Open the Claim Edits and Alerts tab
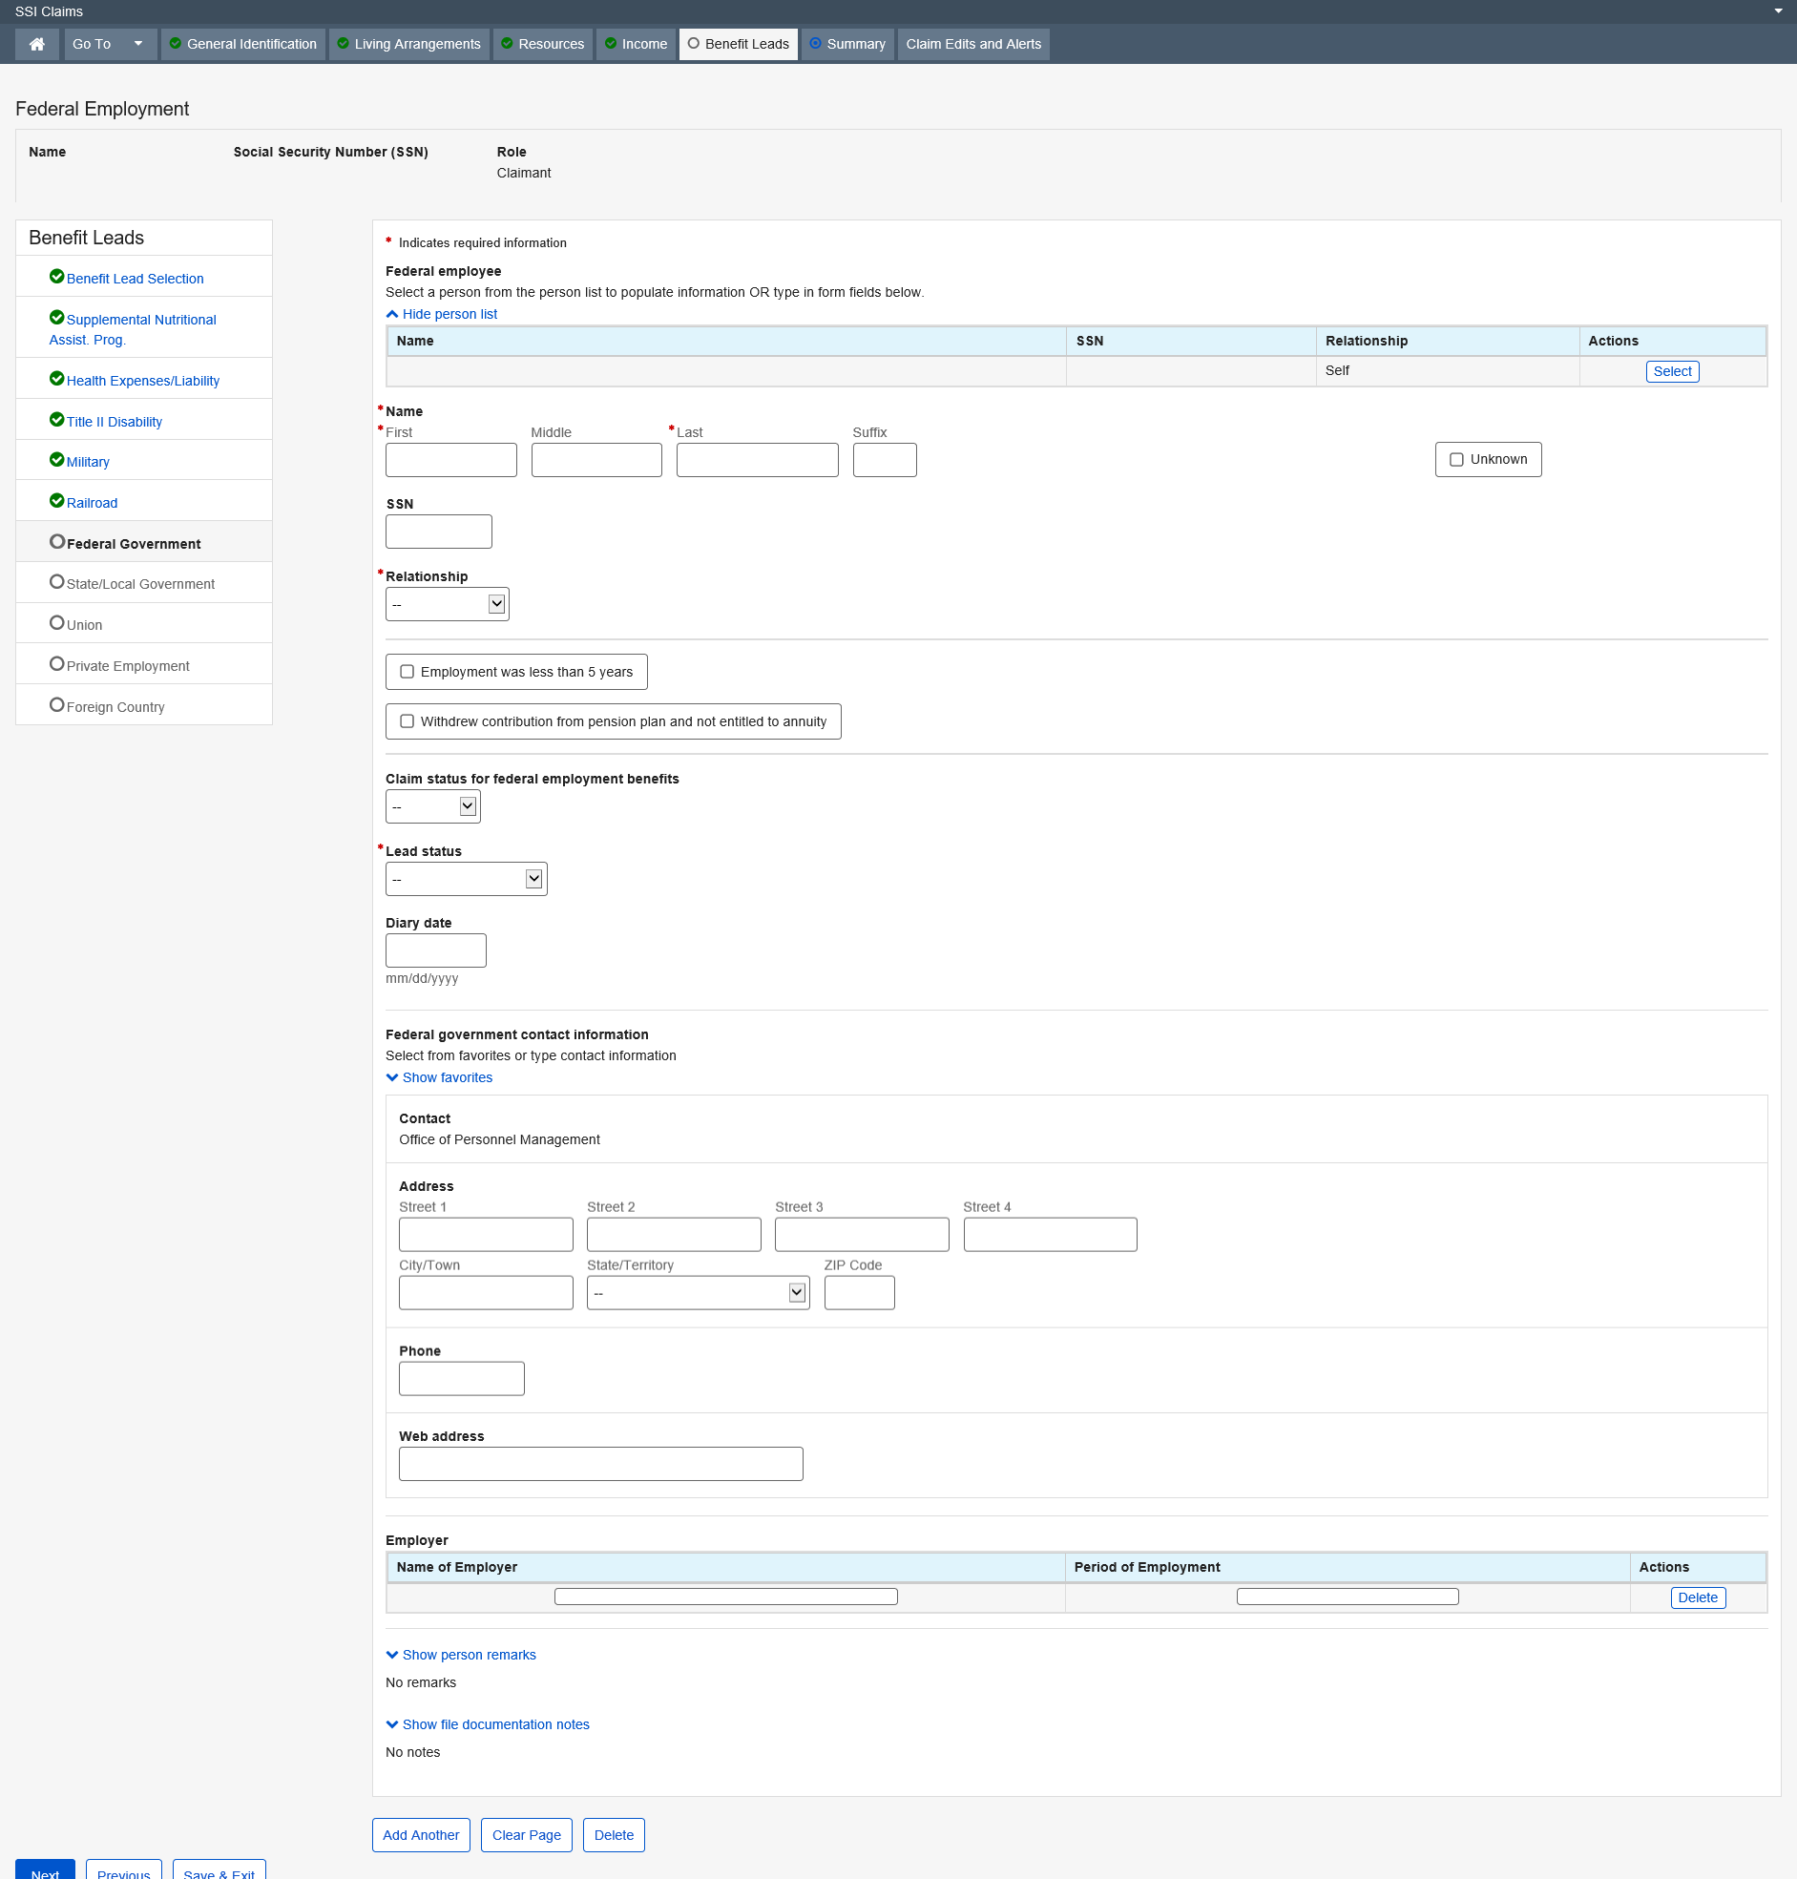The height and width of the screenshot is (1879, 1797). pos(973,44)
